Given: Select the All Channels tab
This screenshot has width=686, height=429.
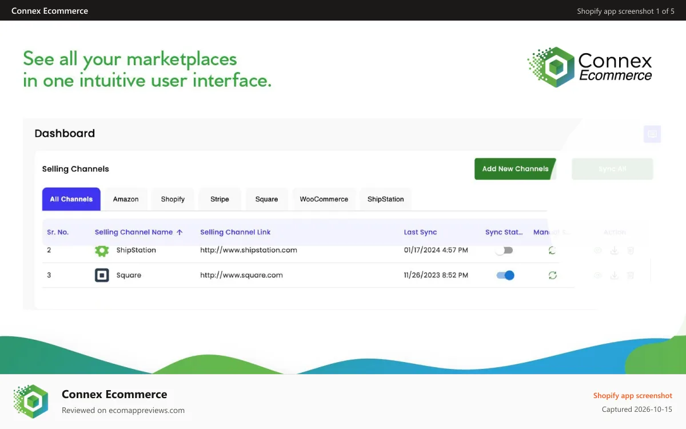Looking at the screenshot, I should tap(71, 199).
